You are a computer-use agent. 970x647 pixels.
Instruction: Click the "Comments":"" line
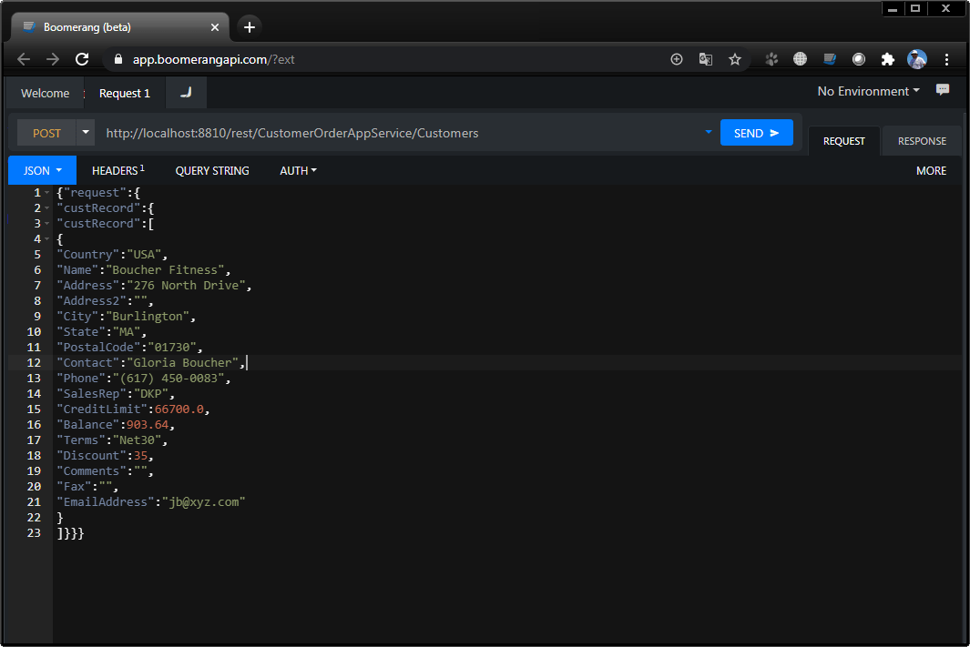pyautogui.click(x=105, y=470)
